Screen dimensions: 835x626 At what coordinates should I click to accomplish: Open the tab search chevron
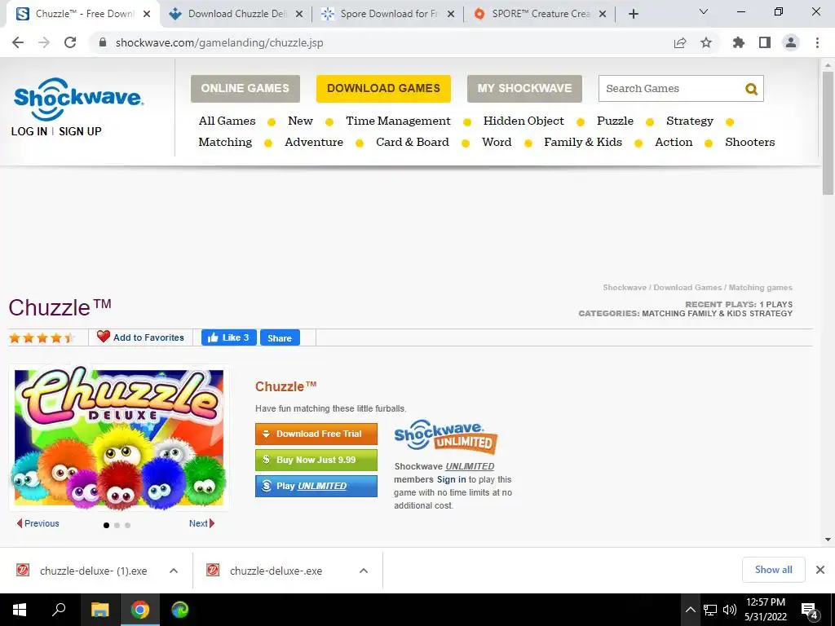(x=704, y=11)
